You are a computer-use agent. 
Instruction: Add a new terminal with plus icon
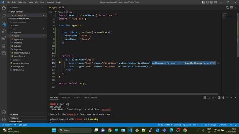pyautogui.click(x=213, y=98)
